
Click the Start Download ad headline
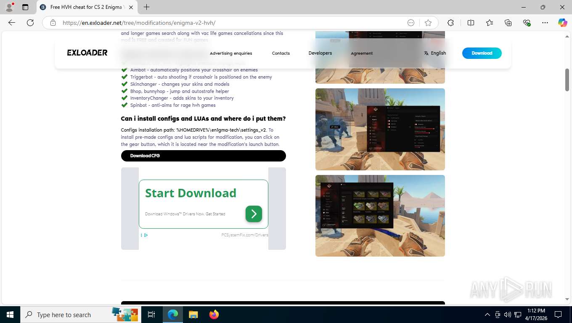click(x=191, y=193)
